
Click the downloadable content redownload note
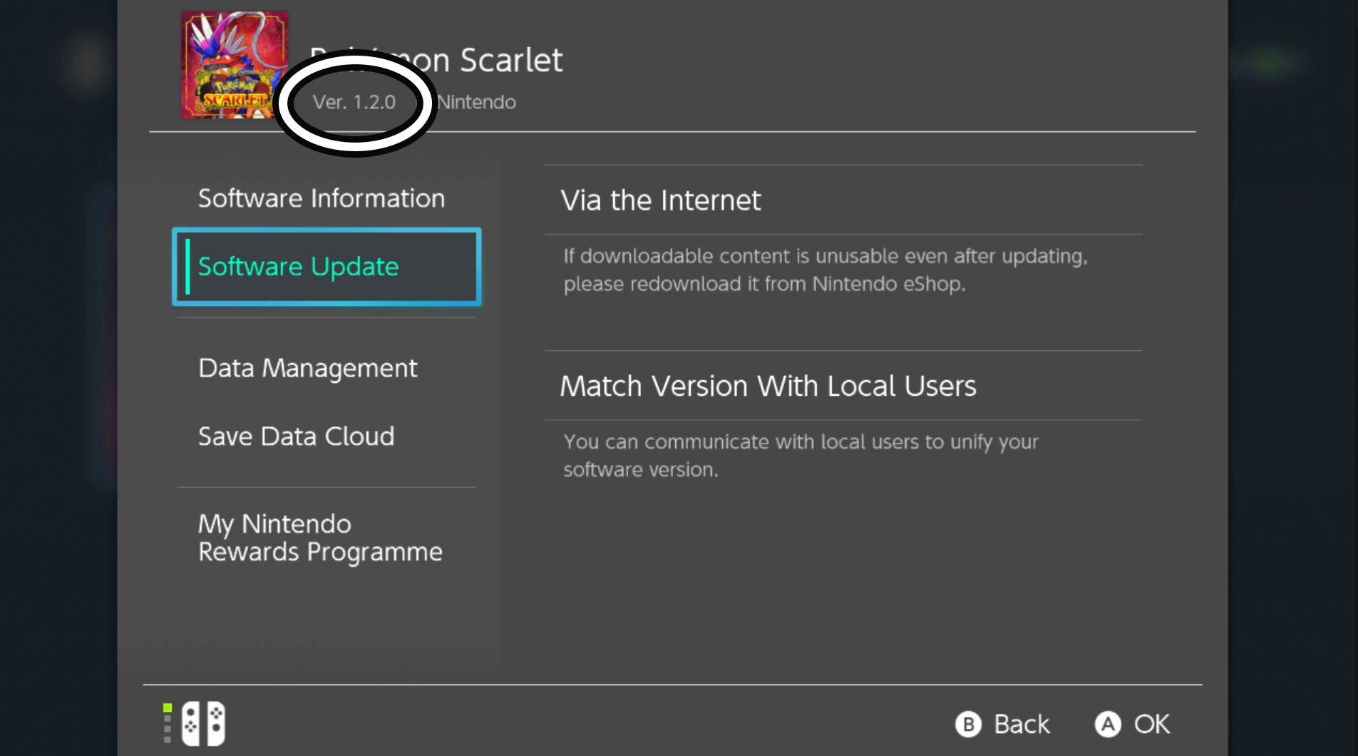click(825, 270)
